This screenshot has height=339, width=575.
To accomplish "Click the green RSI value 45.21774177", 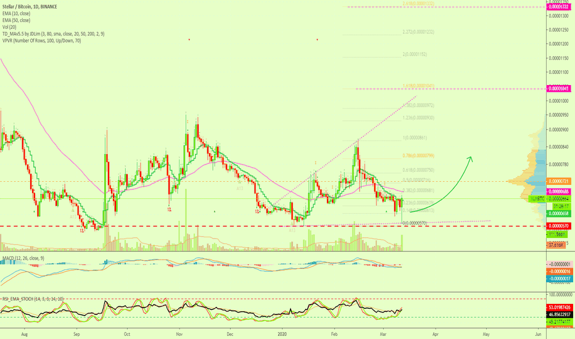I will pyautogui.click(x=560, y=322).
